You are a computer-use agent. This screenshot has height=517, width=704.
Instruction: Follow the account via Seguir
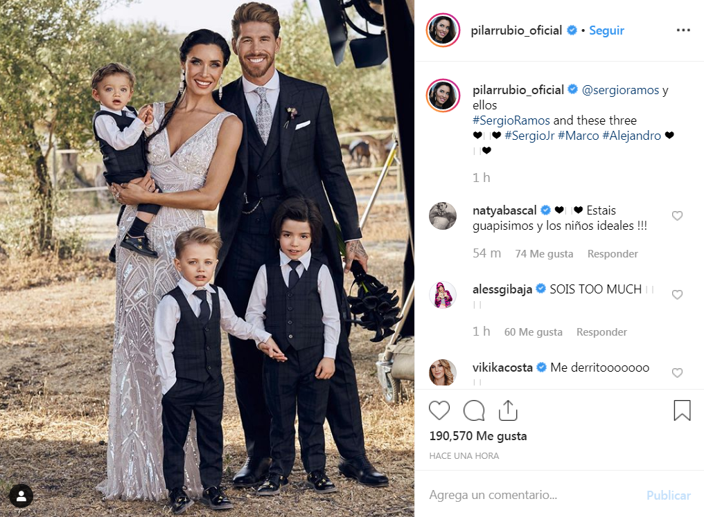pyautogui.click(x=606, y=30)
